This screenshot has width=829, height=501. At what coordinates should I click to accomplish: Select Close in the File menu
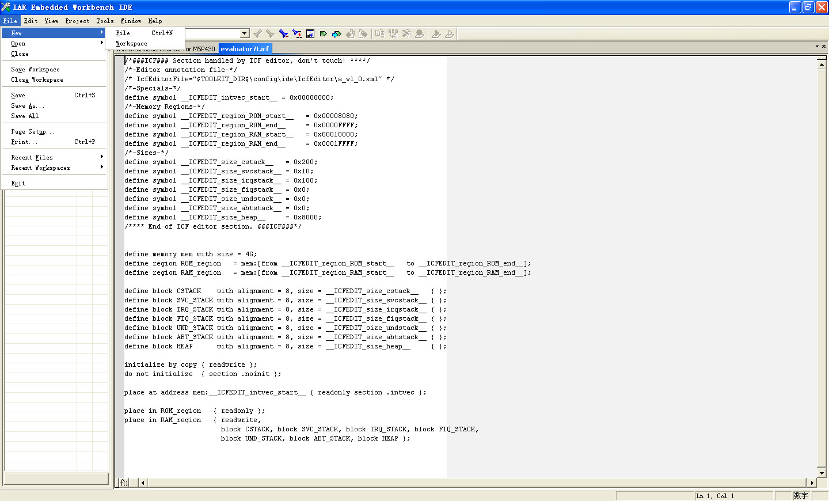click(54, 54)
